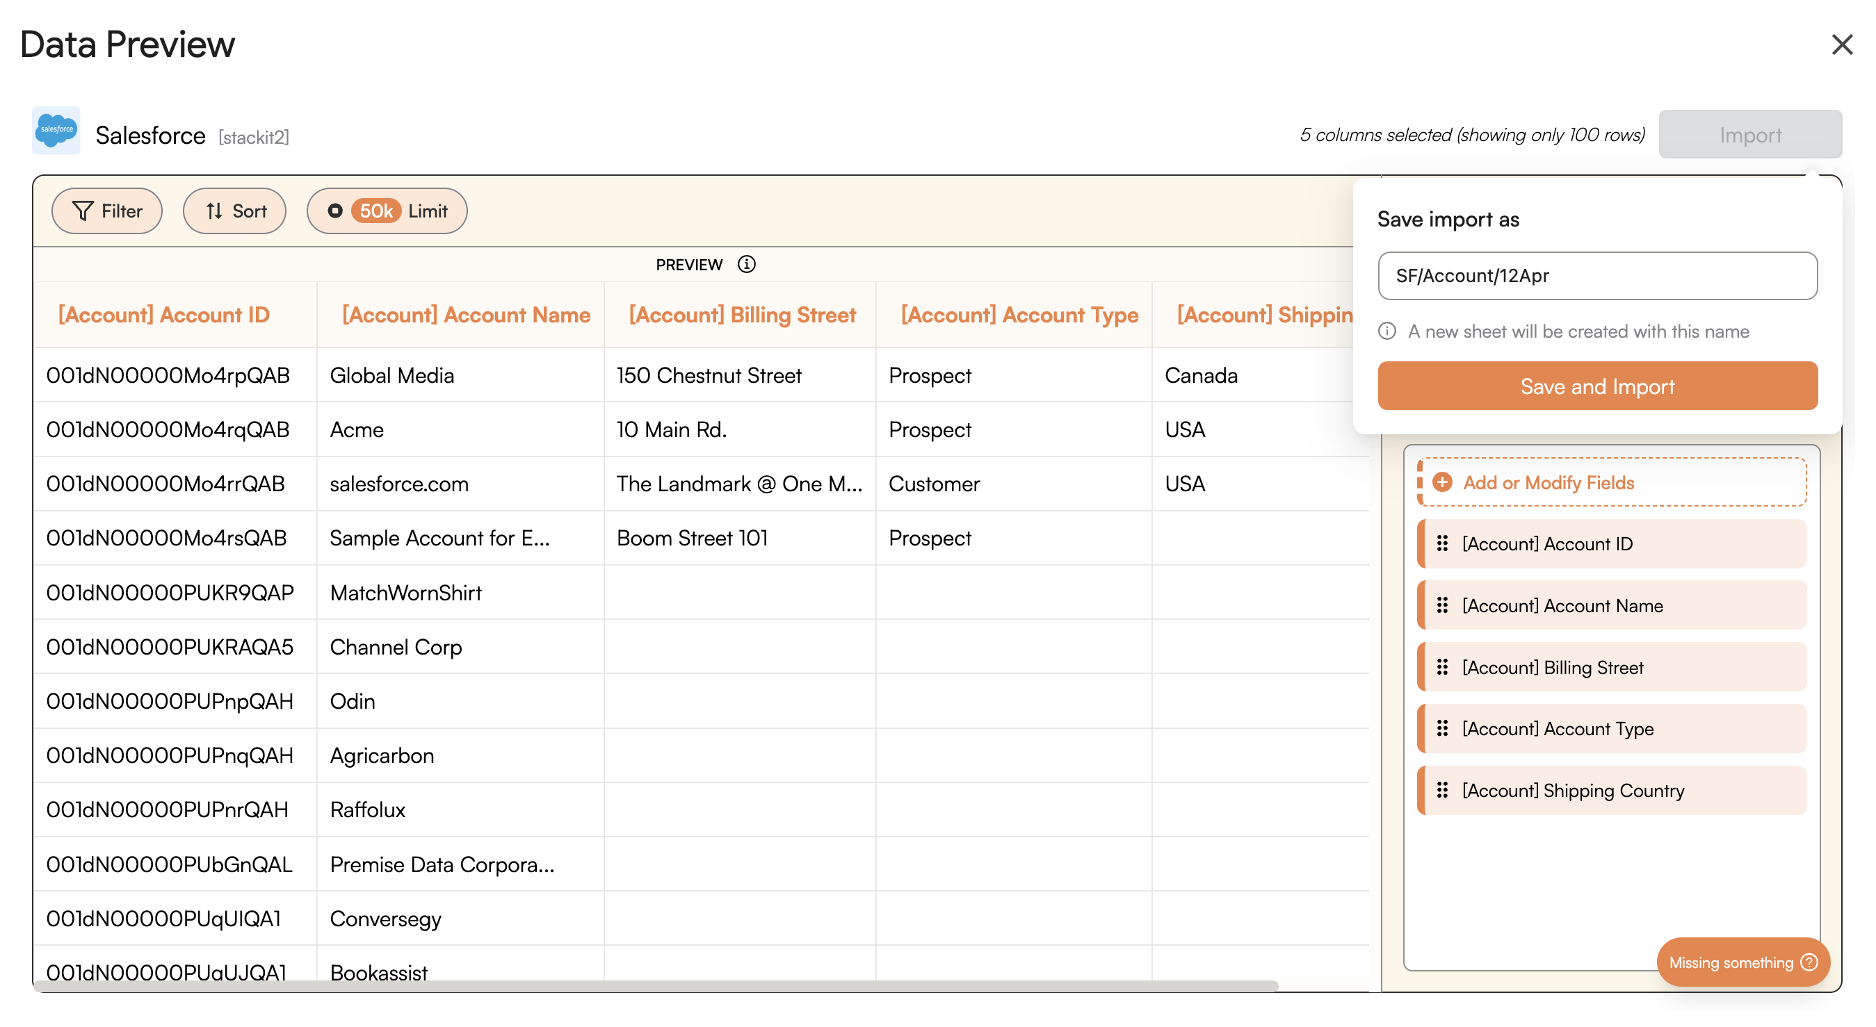Focus the Save import as name field

point(1597,276)
